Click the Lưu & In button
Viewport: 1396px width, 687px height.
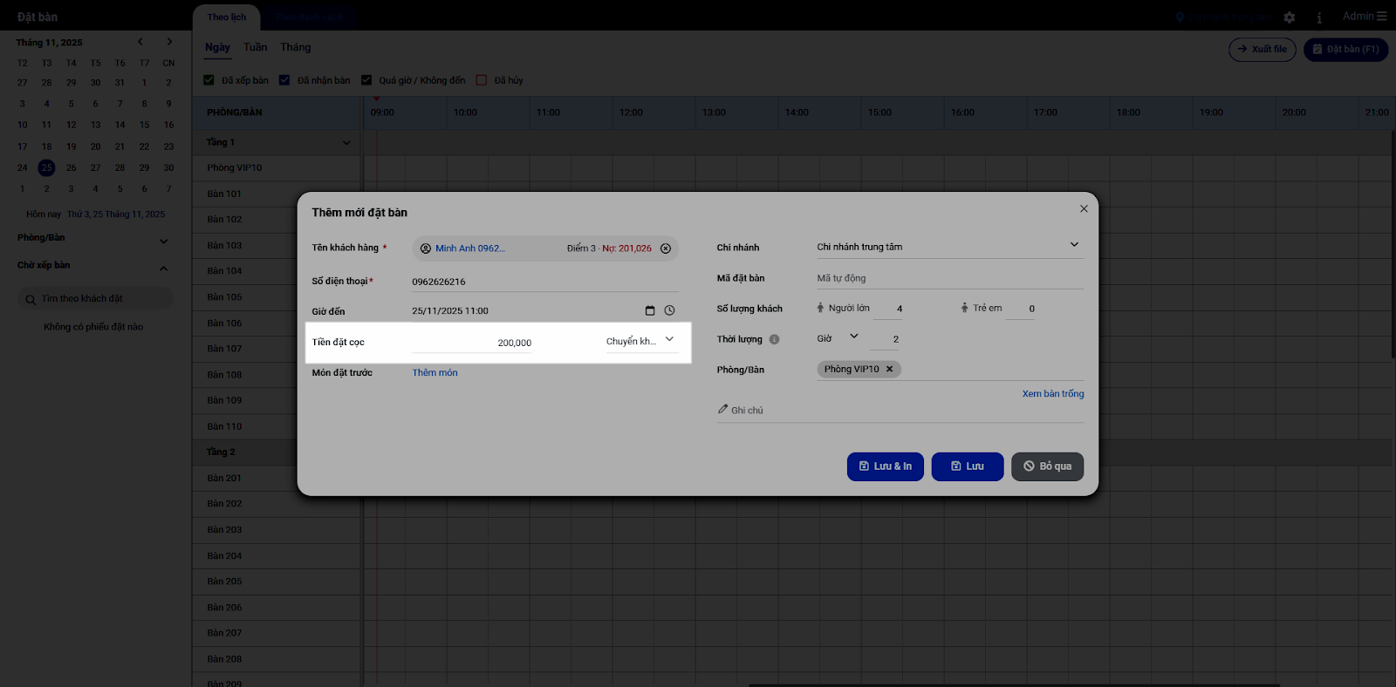point(885,466)
